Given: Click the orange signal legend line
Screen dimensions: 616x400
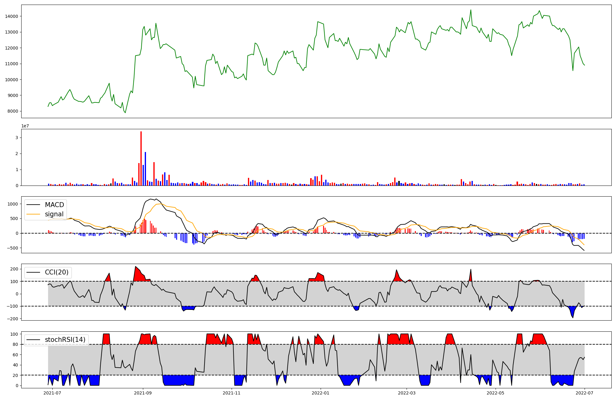Looking at the screenshot, I should click(33, 214).
